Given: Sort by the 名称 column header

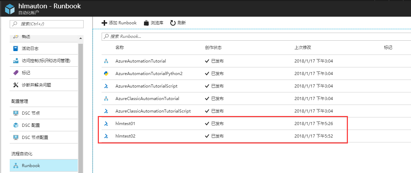Looking at the screenshot, I should 120,48.
